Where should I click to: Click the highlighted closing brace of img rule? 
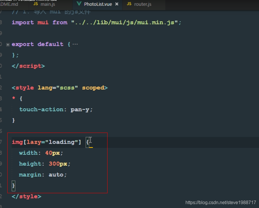point(13,186)
